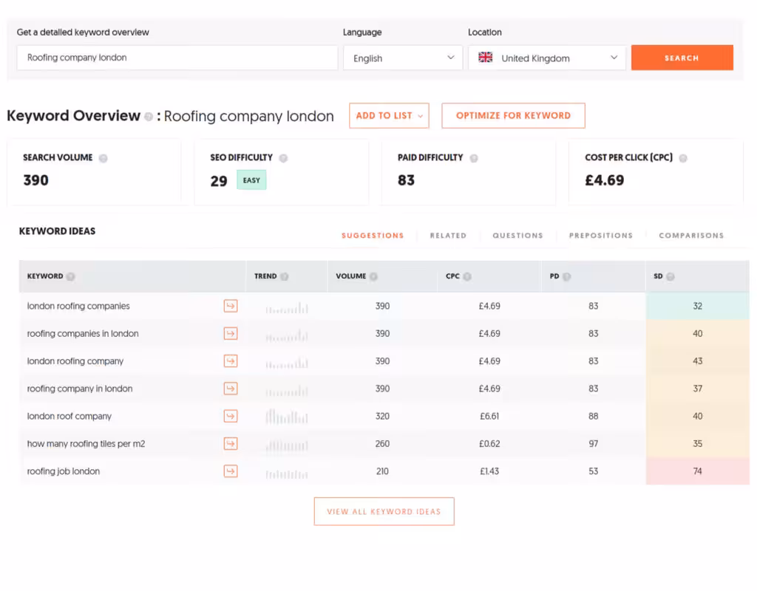The image size is (757, 591).
Task: Open arrow icon for how many roofing tiles per m2
Action: click(x=231, y=443)
